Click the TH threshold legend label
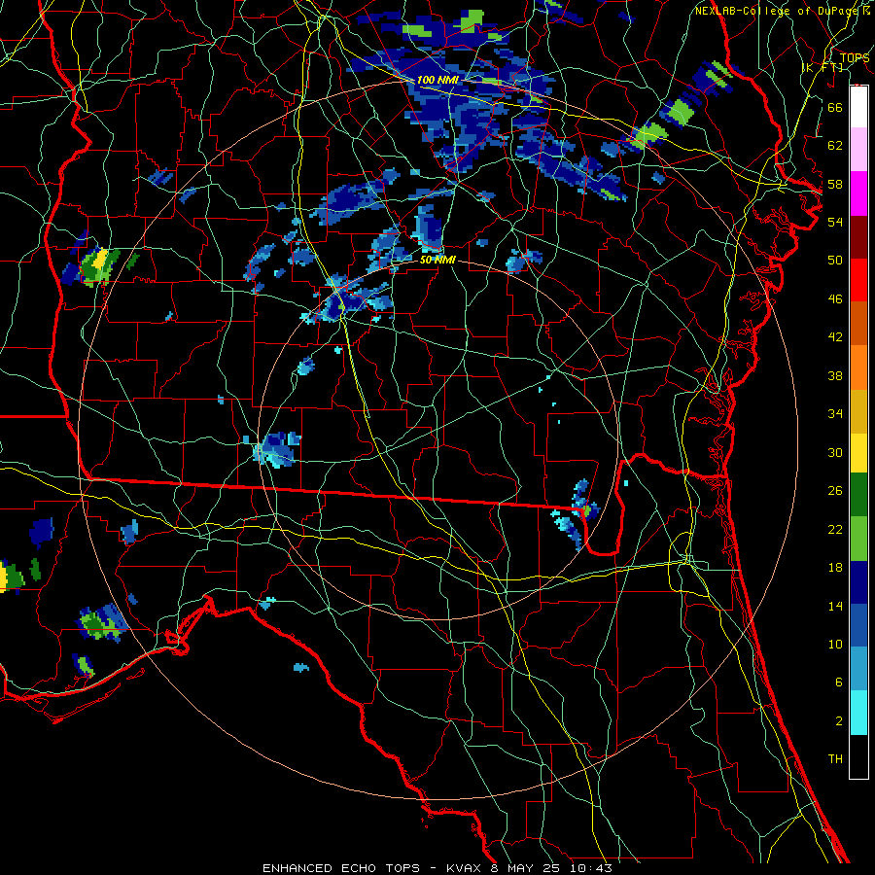875x875 pixels. (835, 759)
